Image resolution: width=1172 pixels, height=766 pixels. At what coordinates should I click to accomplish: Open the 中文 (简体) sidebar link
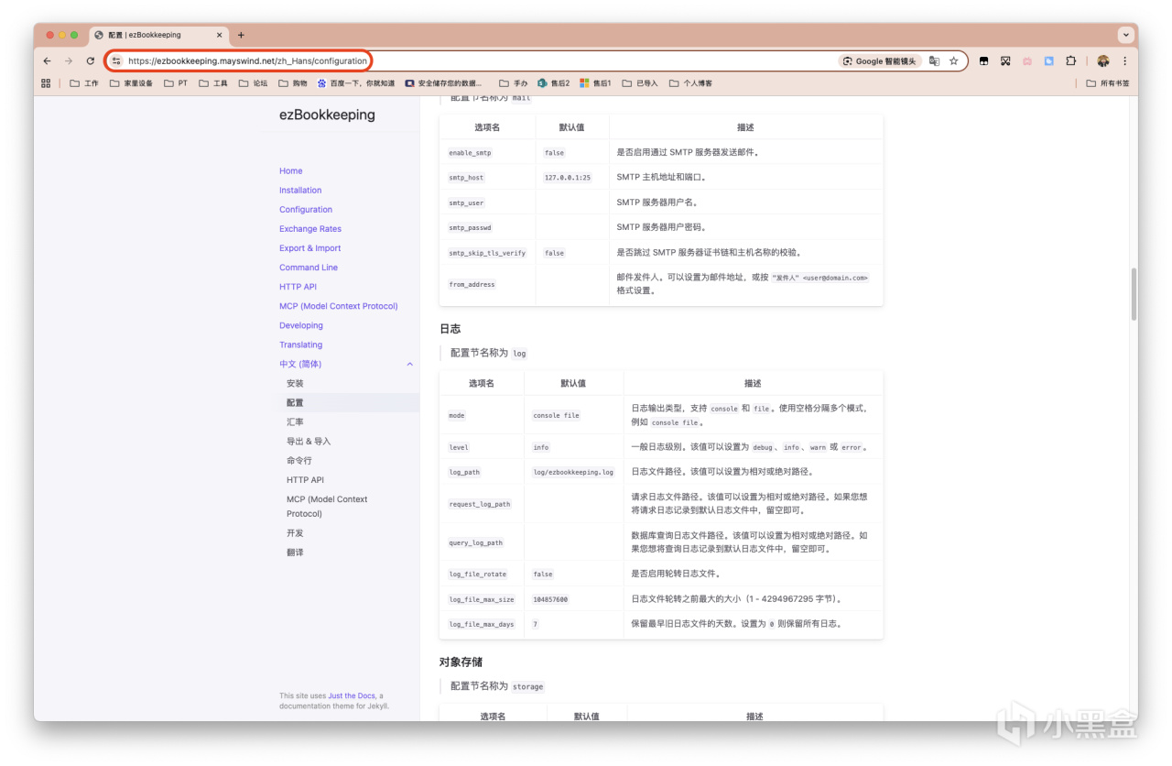tap(300, 364)
